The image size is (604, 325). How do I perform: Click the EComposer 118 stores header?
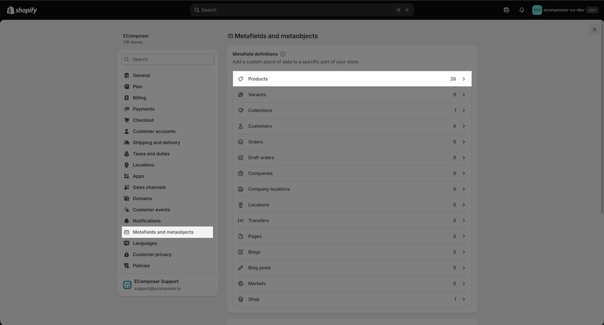coord(168,39)
